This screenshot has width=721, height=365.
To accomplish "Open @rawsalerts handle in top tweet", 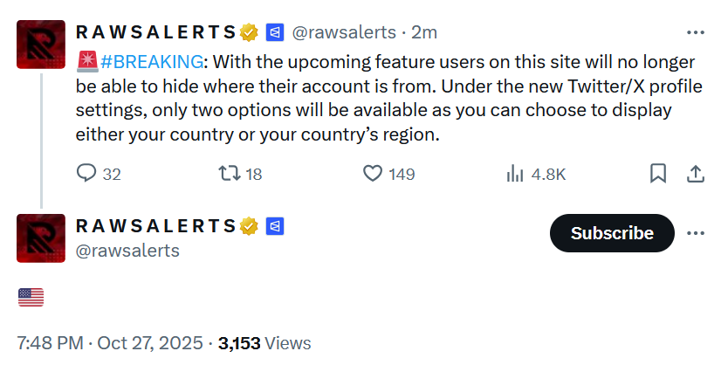I will pos(344,32).
